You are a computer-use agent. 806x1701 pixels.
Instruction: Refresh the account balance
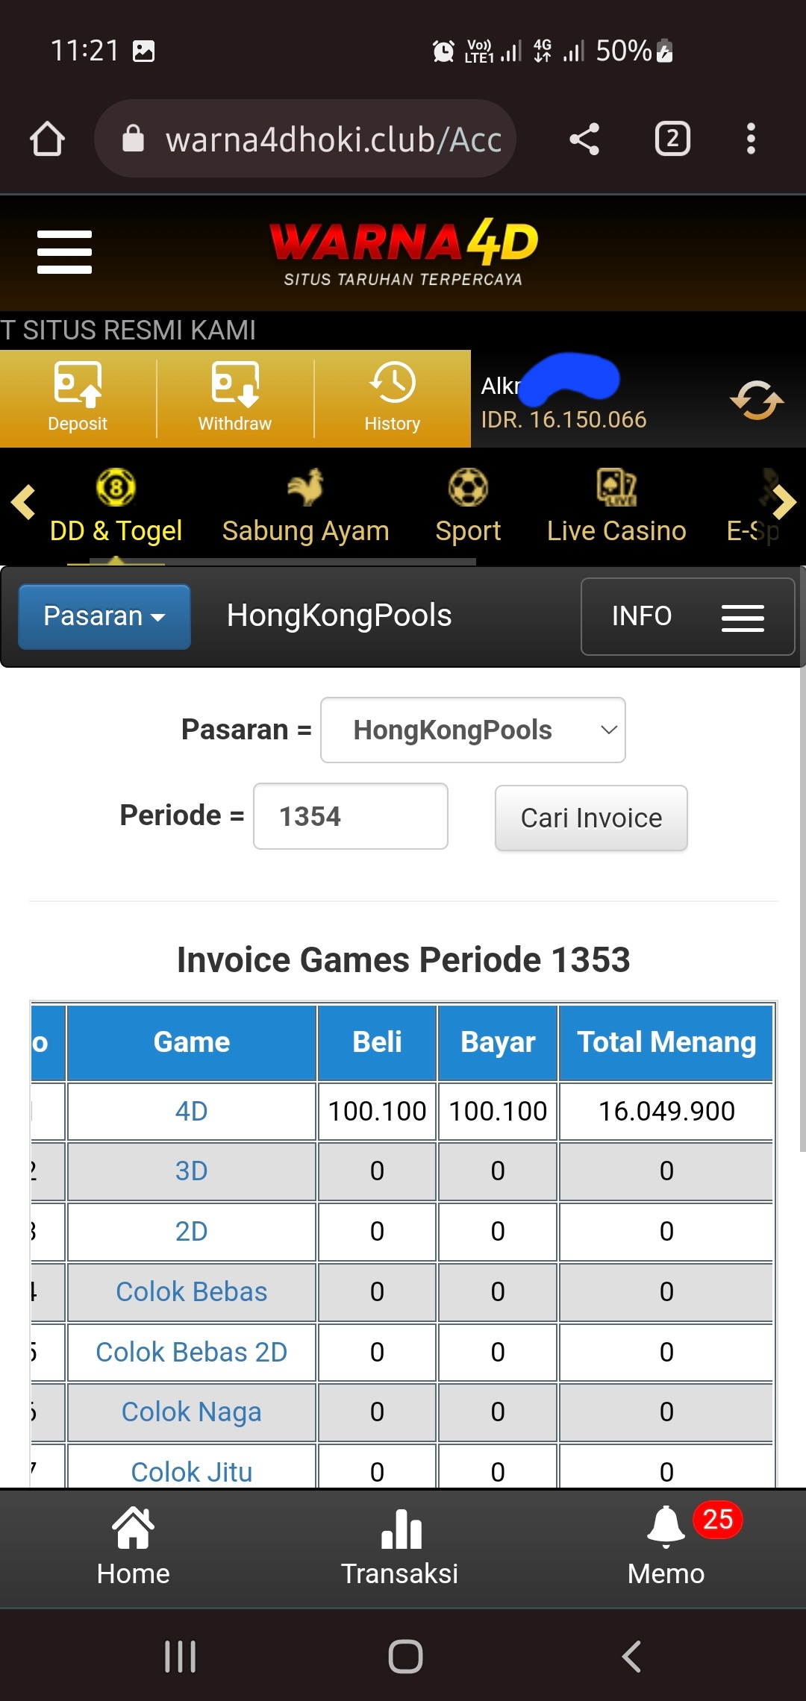click(756, 401)
